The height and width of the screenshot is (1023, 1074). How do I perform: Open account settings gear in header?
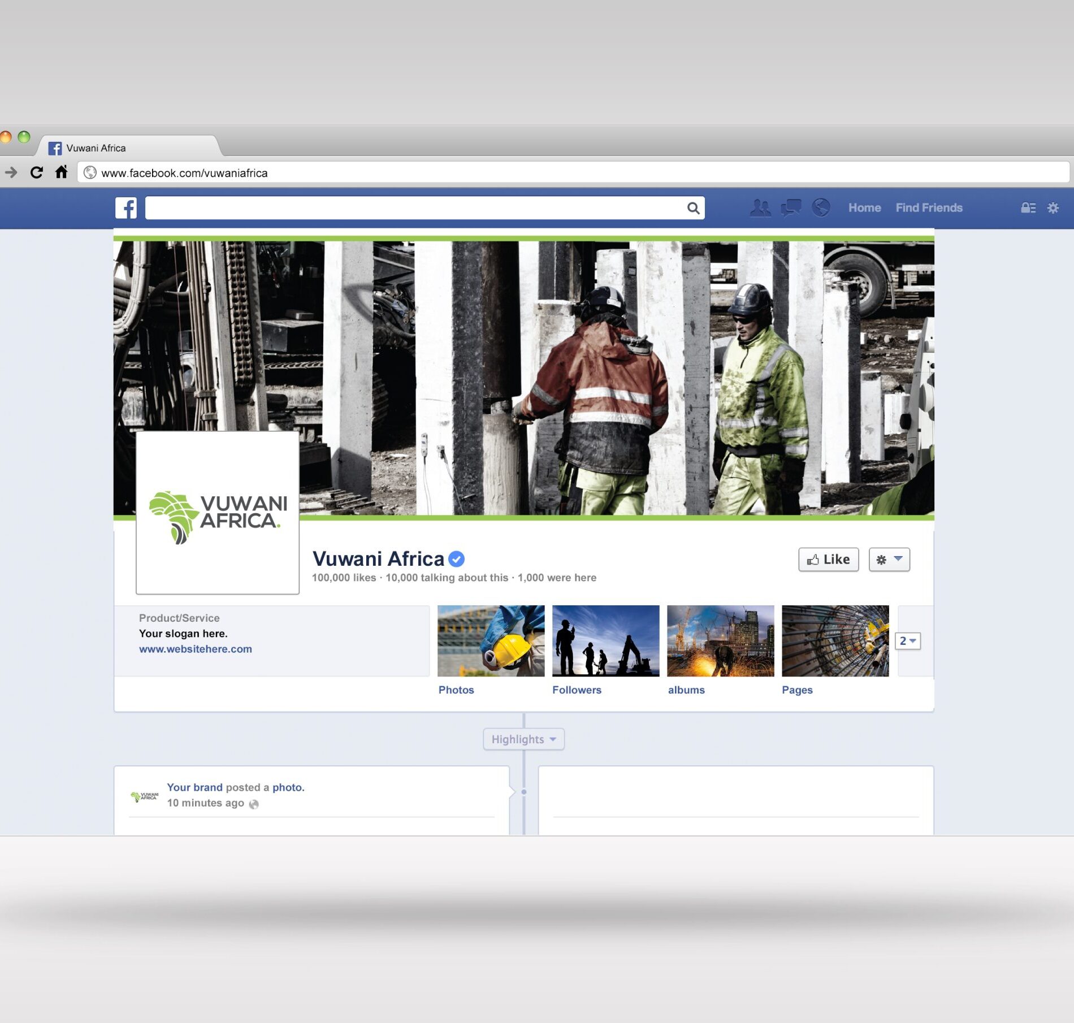tap(1053, 208)
